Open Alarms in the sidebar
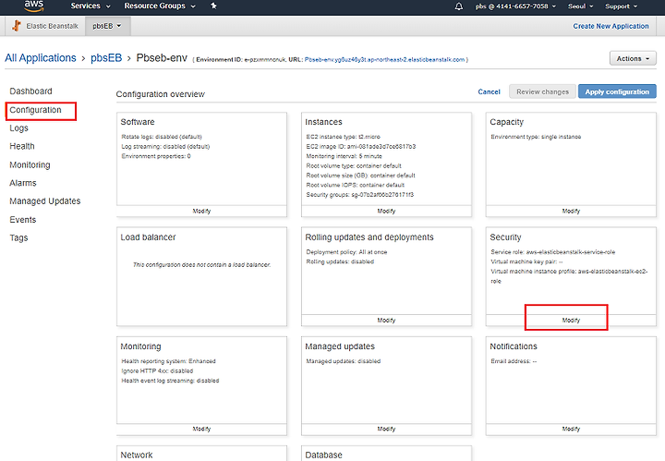 [x=23, y=183]
